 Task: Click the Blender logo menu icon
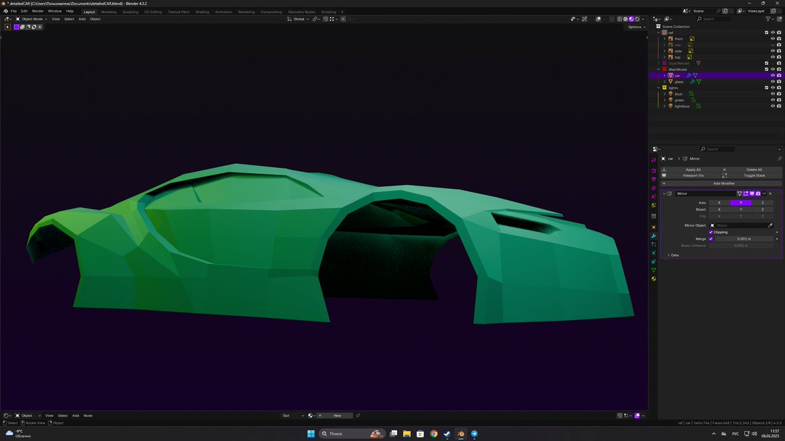click(5, 11)
